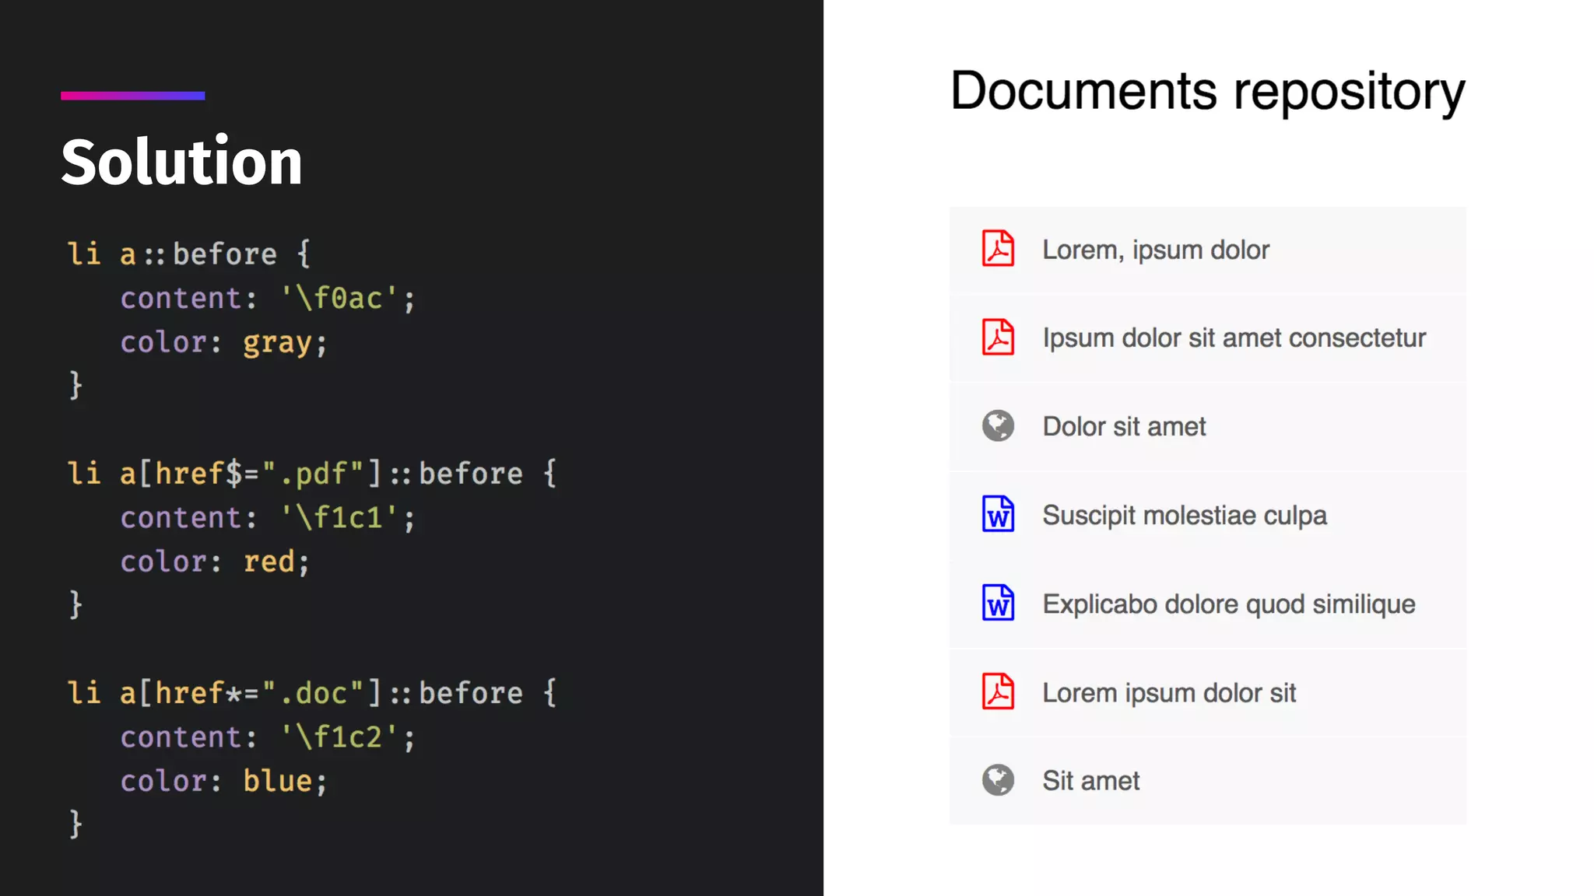Open the Suscipit molestiae culpa document link
The image size is (1594, 896).
(1184, 515)
